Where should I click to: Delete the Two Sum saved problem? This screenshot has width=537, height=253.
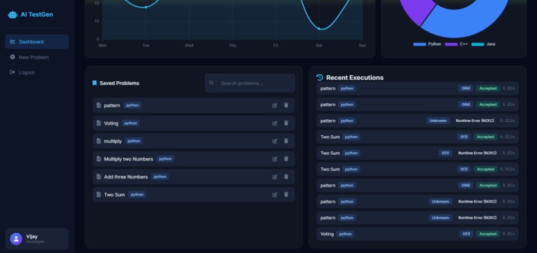tap(286, 194)
